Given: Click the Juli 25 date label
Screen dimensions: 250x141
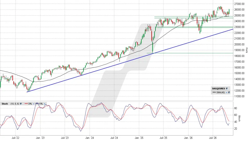Looking at the screenshot, I should (164, 138).
